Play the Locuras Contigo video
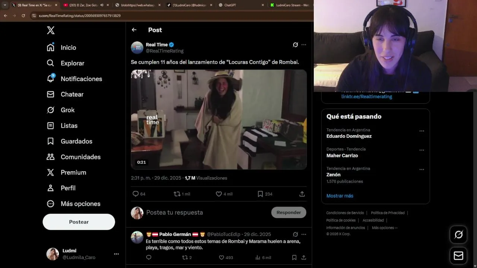 click(x=219, y=119)
